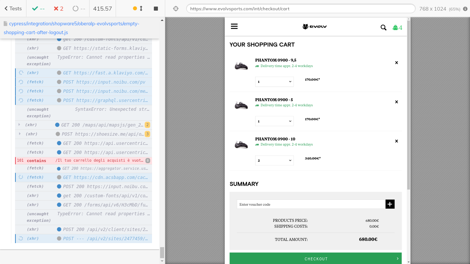This screenshot has width=470, height=264.
Task: Click the Cypress stop test button
Action: 156,8
